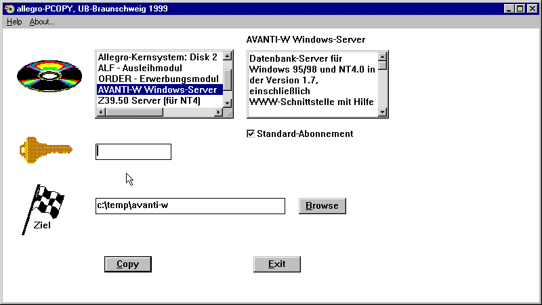Close the allegro-PCOPY window
This screenshot has height=305, width=542.
533,9
